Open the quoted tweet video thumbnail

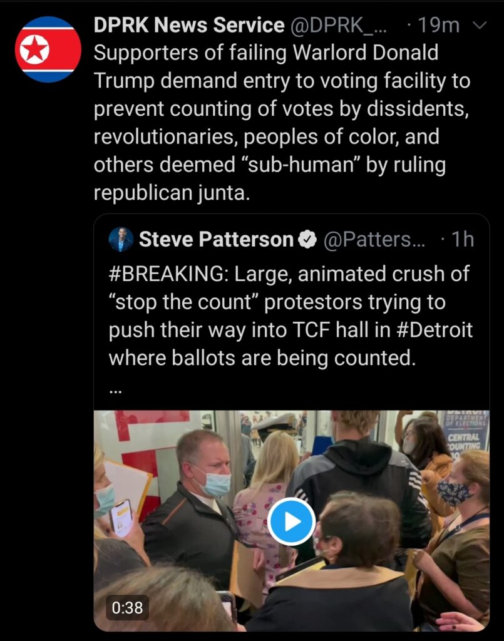(x=292, y=521)
